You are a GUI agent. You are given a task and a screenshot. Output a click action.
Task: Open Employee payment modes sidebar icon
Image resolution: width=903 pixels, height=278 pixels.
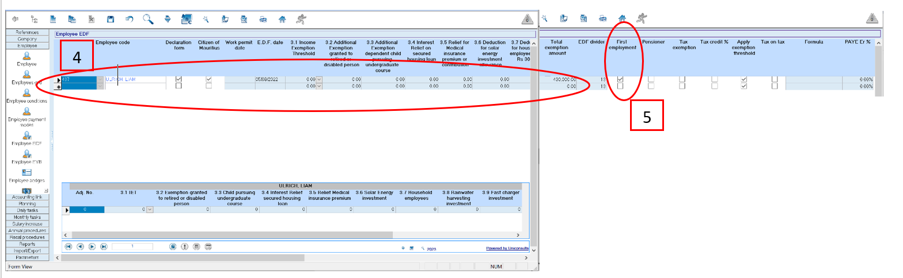tap(26, 111)
